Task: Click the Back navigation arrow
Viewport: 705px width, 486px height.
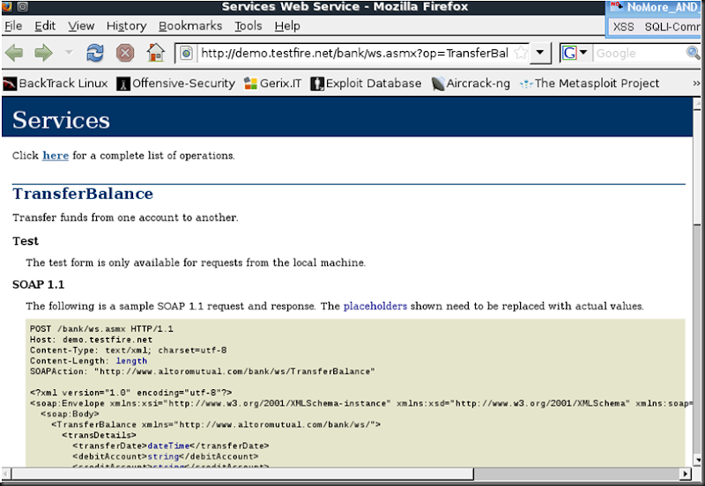Action: 14,54
